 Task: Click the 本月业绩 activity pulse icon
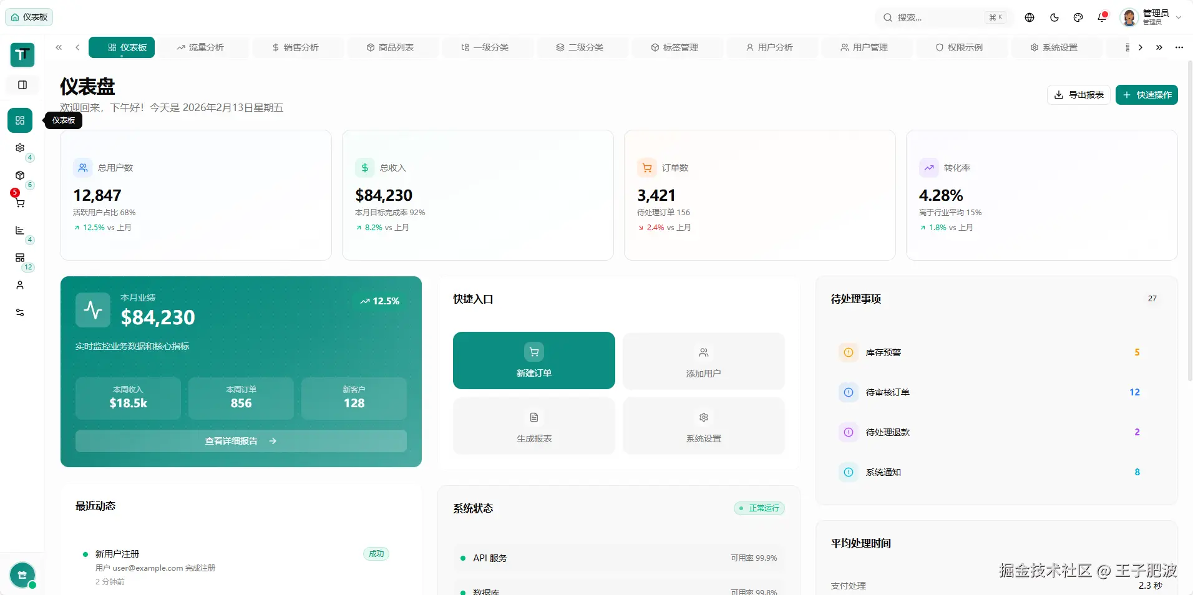tap(93, 310)
